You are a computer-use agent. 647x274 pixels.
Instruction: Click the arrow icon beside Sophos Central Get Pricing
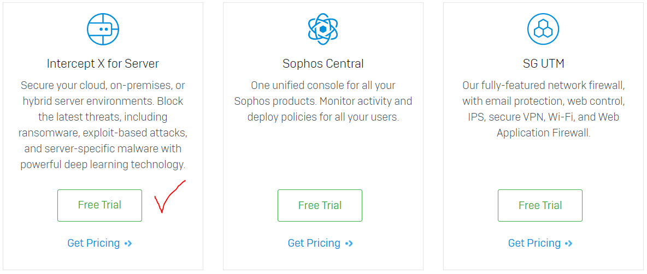pos(349,243)
